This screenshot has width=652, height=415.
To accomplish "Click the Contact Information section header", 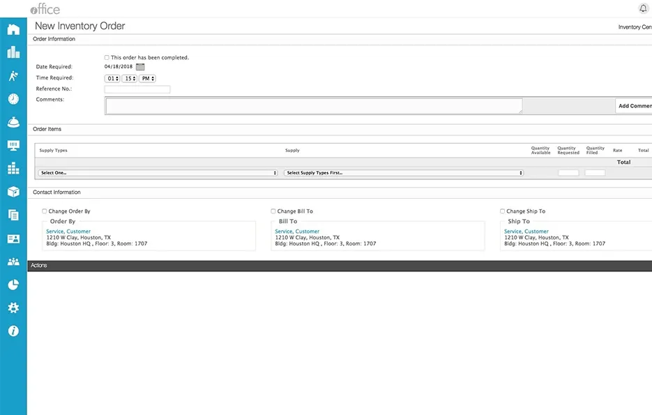I will pos(57,193).
